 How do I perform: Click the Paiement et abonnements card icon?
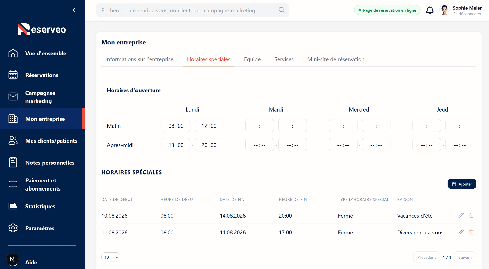coord(13,184)
